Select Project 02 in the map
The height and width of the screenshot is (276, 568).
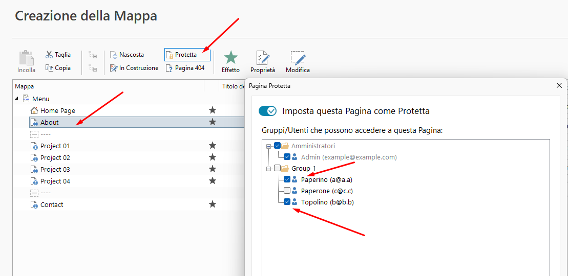(x=55, y=158)
